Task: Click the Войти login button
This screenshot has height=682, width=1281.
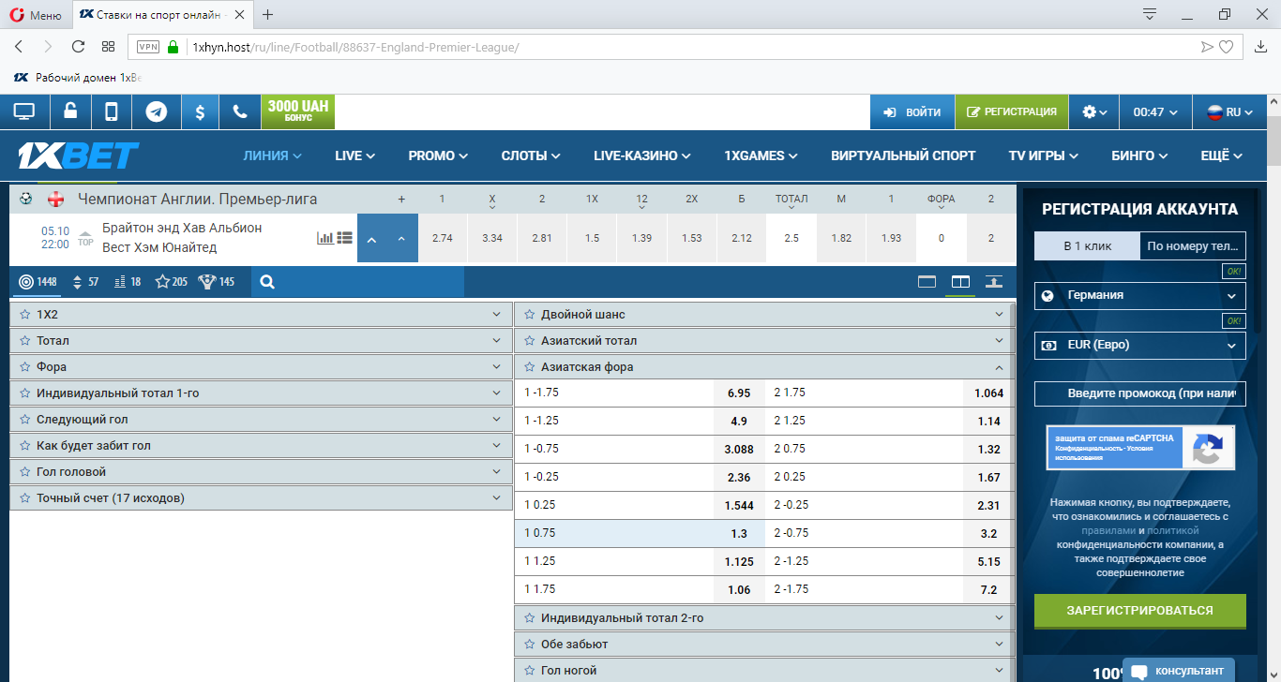Action: 912,111
